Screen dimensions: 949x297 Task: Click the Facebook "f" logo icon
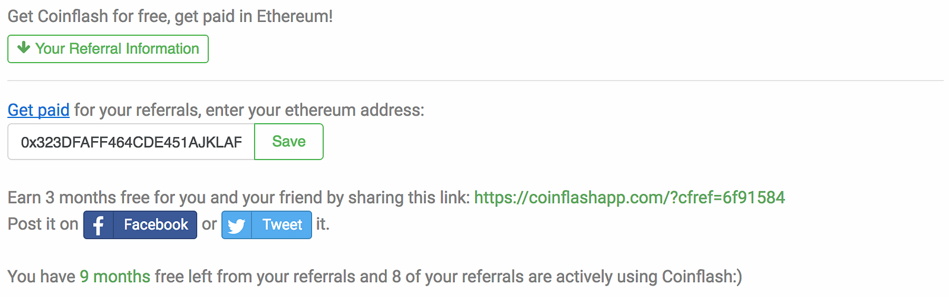98,225
